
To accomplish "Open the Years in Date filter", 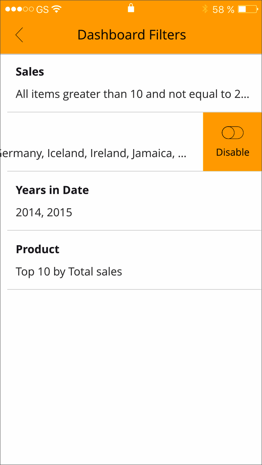I will tap(52, 190).
